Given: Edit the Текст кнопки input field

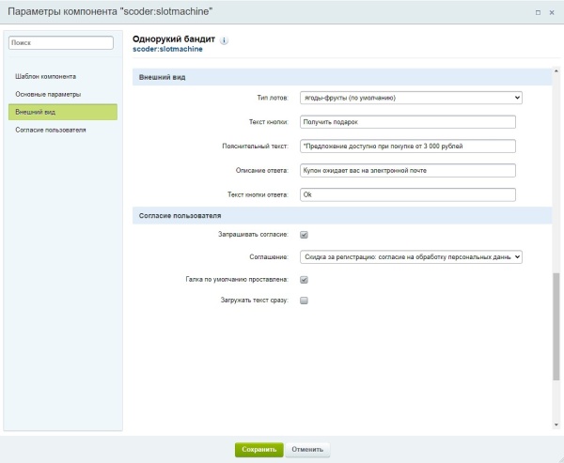Looking at the screenshot, I should point(407,121).
